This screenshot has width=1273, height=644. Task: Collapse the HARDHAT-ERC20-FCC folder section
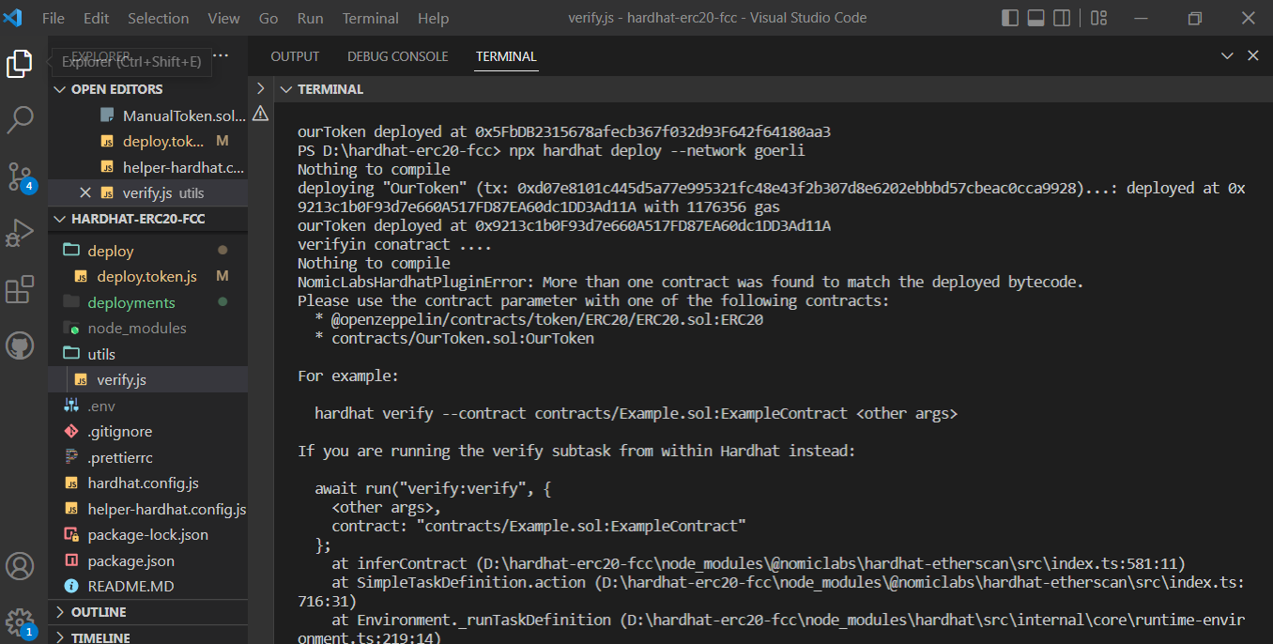[x=148, y=219]
